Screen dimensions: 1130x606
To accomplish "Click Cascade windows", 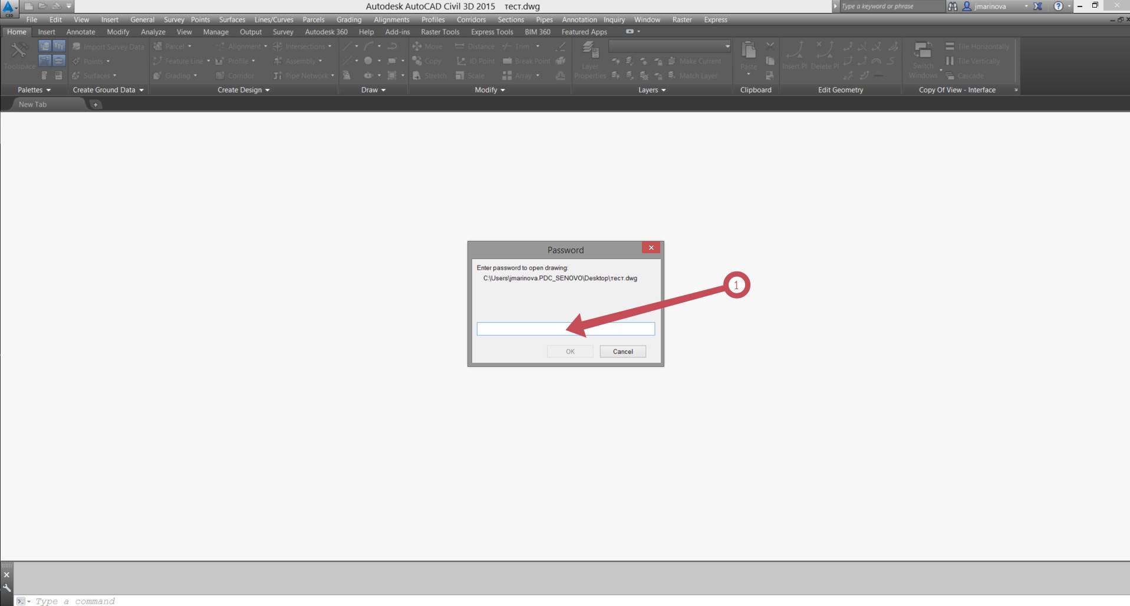I will click(x=965, y=75).
